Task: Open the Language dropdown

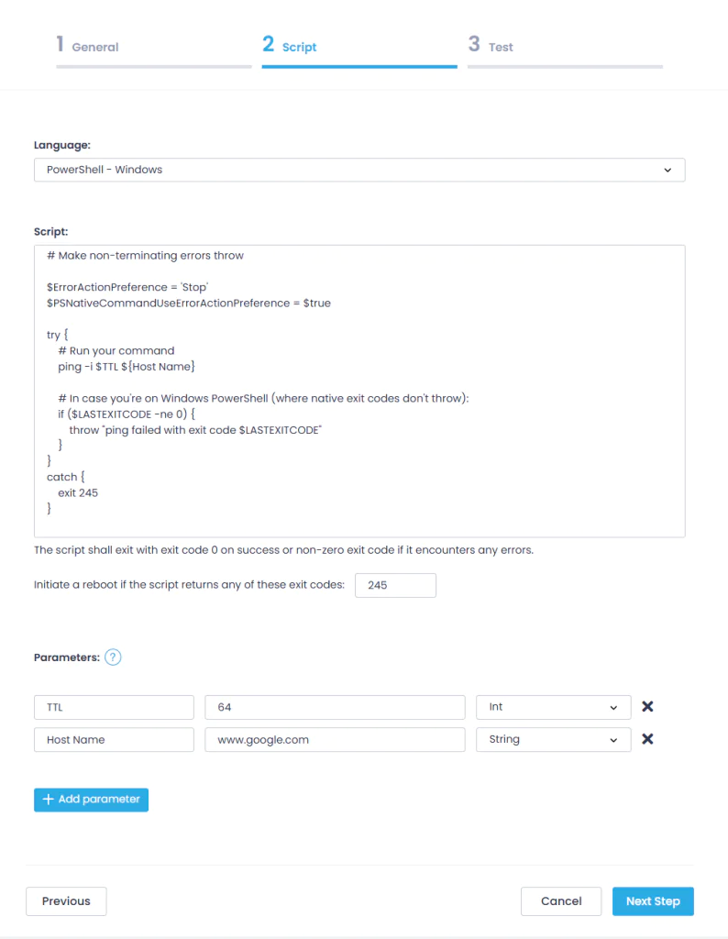Action: click(359, 170)
